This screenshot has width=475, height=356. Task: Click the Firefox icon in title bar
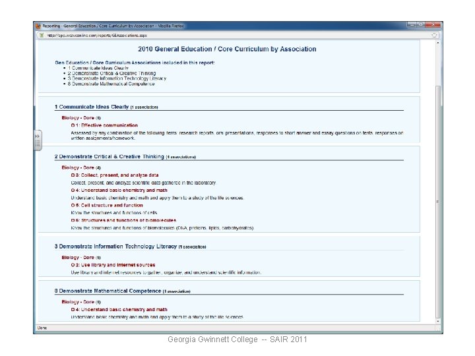tap(38, 26)
